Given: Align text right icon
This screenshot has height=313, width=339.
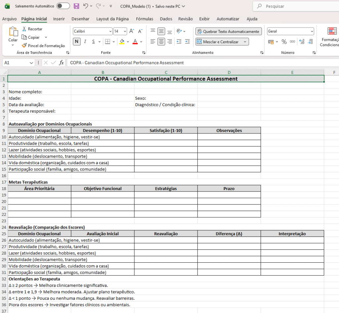Looking at the screenshot, I should tap(170, 41).
